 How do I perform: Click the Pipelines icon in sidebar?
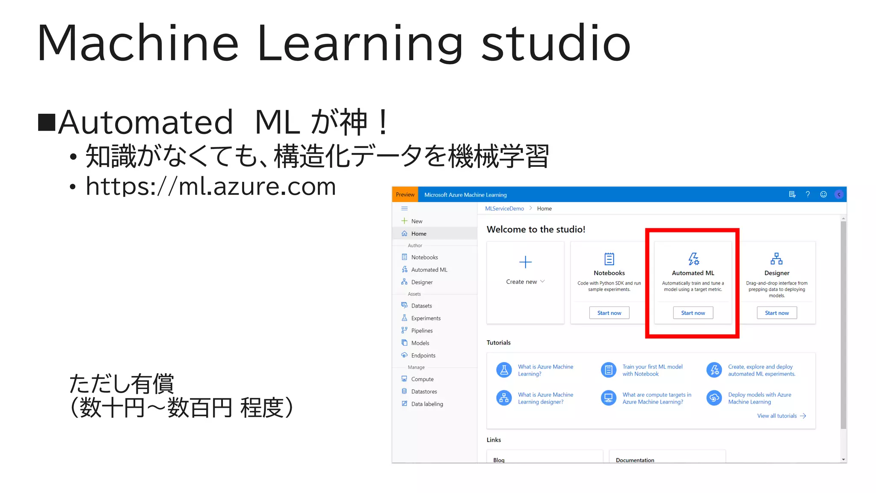404,330
